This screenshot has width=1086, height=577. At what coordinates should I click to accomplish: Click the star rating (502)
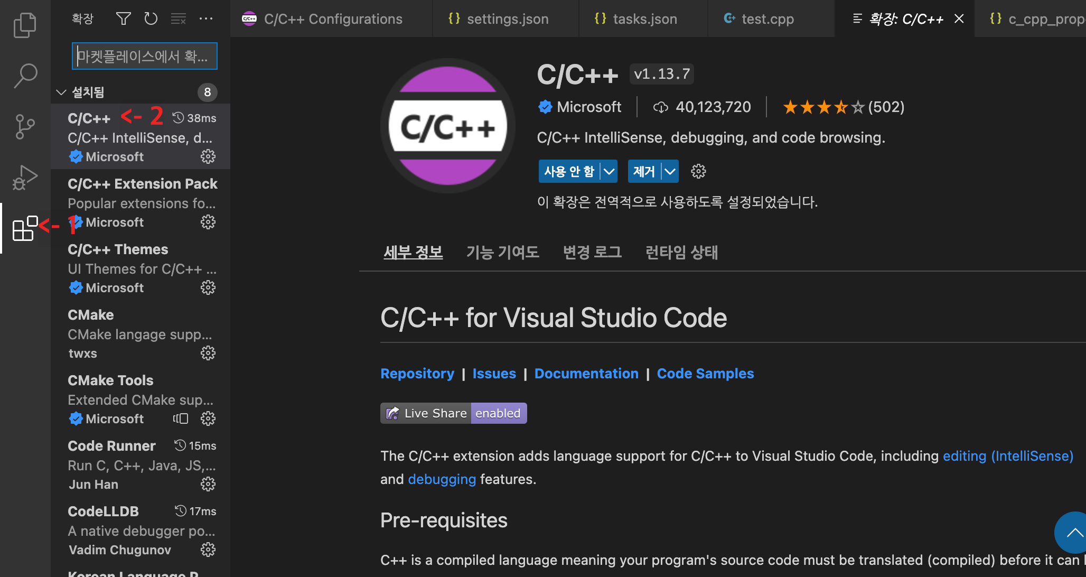coord(844,107)
